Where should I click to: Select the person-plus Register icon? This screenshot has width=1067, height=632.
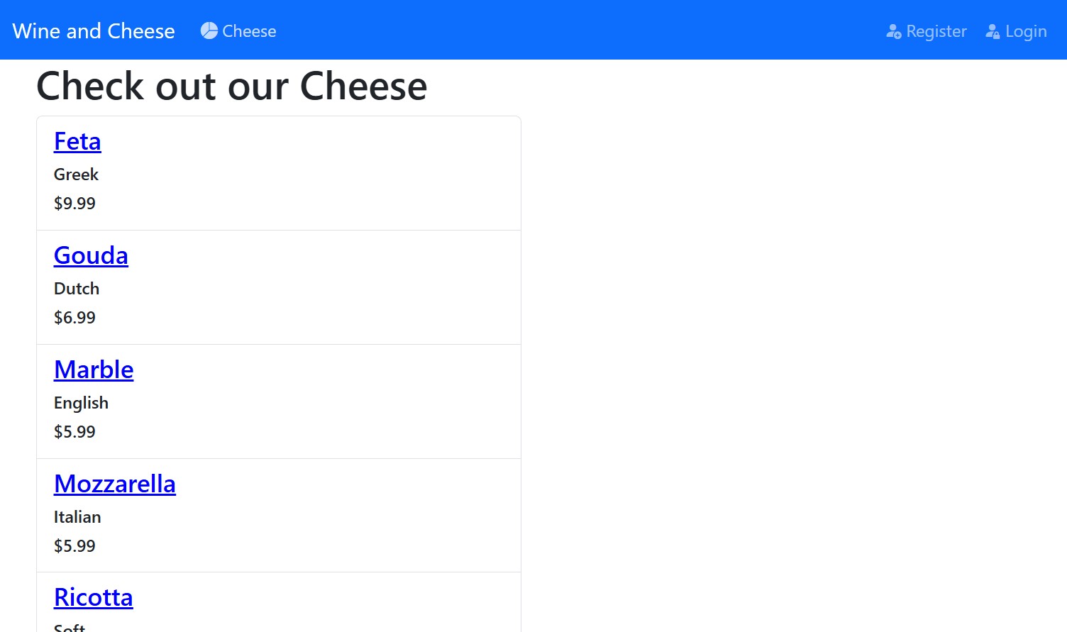(892, 31)
